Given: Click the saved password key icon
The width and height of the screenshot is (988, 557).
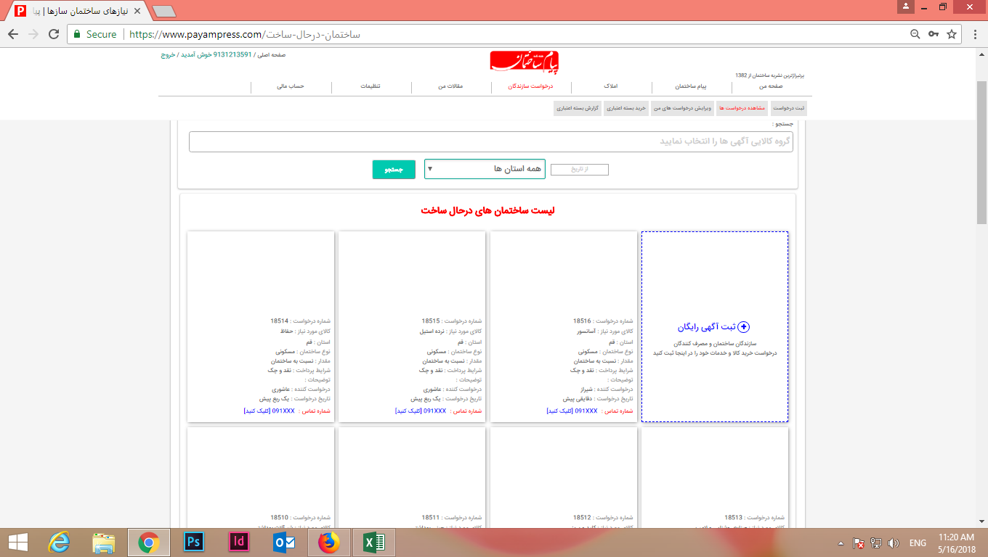Looking at the screenshot, I should point(934,34).
